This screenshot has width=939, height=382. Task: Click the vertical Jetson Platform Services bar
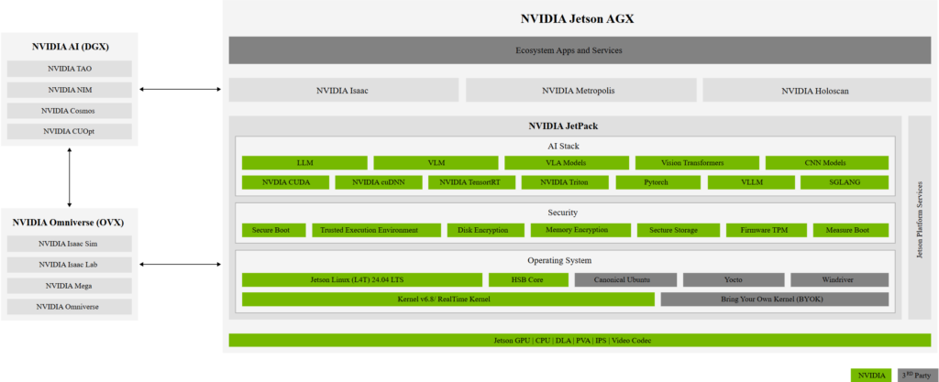coord(919,217)
